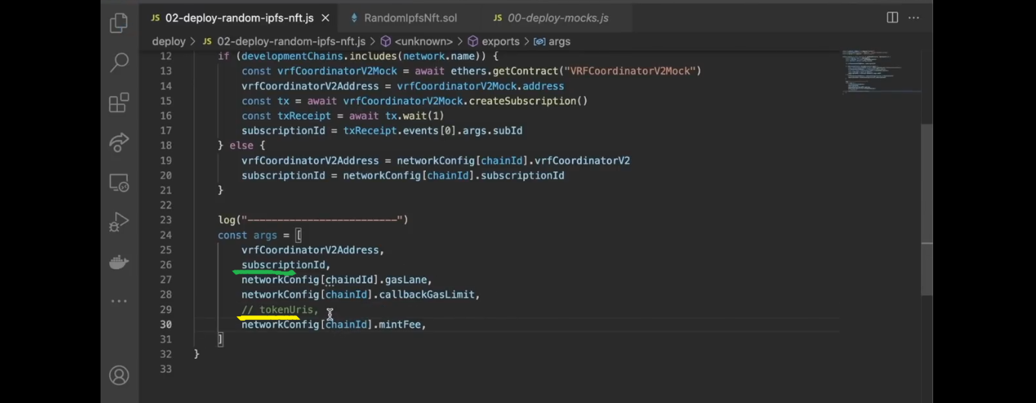Open the Extensions view in activity bar
Screen dimensions: 1036x403
(x=119, y=103)
